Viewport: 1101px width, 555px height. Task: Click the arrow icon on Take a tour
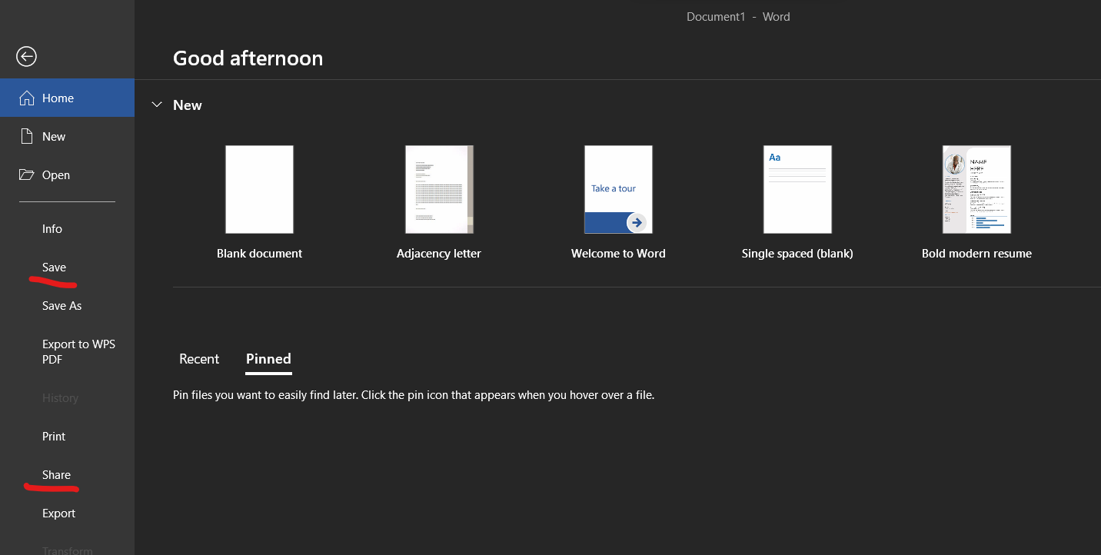636,222
